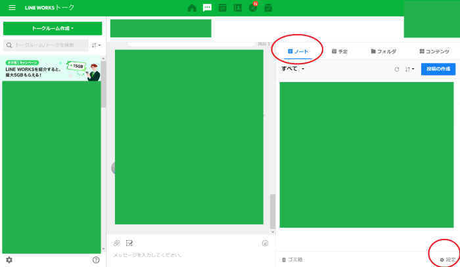
Task: Open the Address Book icon
Action: 238,8
